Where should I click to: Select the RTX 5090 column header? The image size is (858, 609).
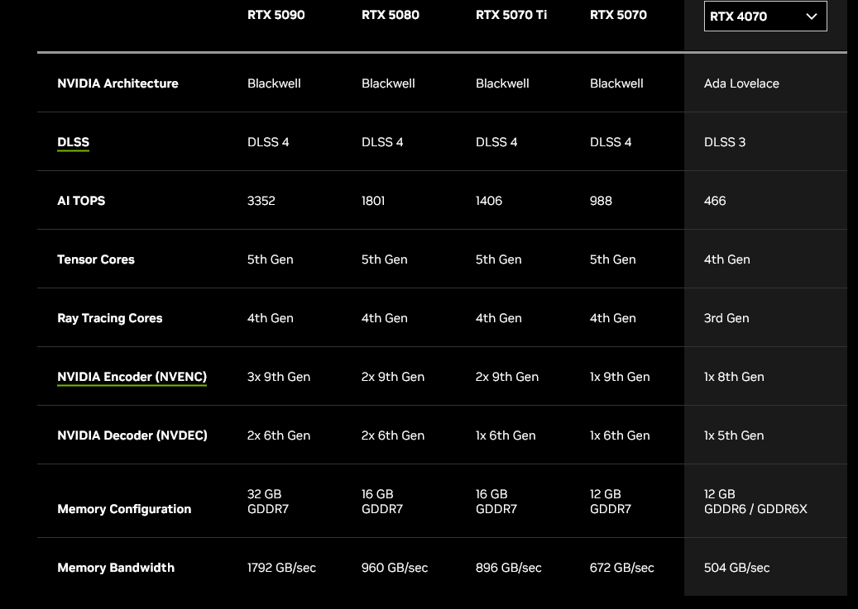coord(276,15)
